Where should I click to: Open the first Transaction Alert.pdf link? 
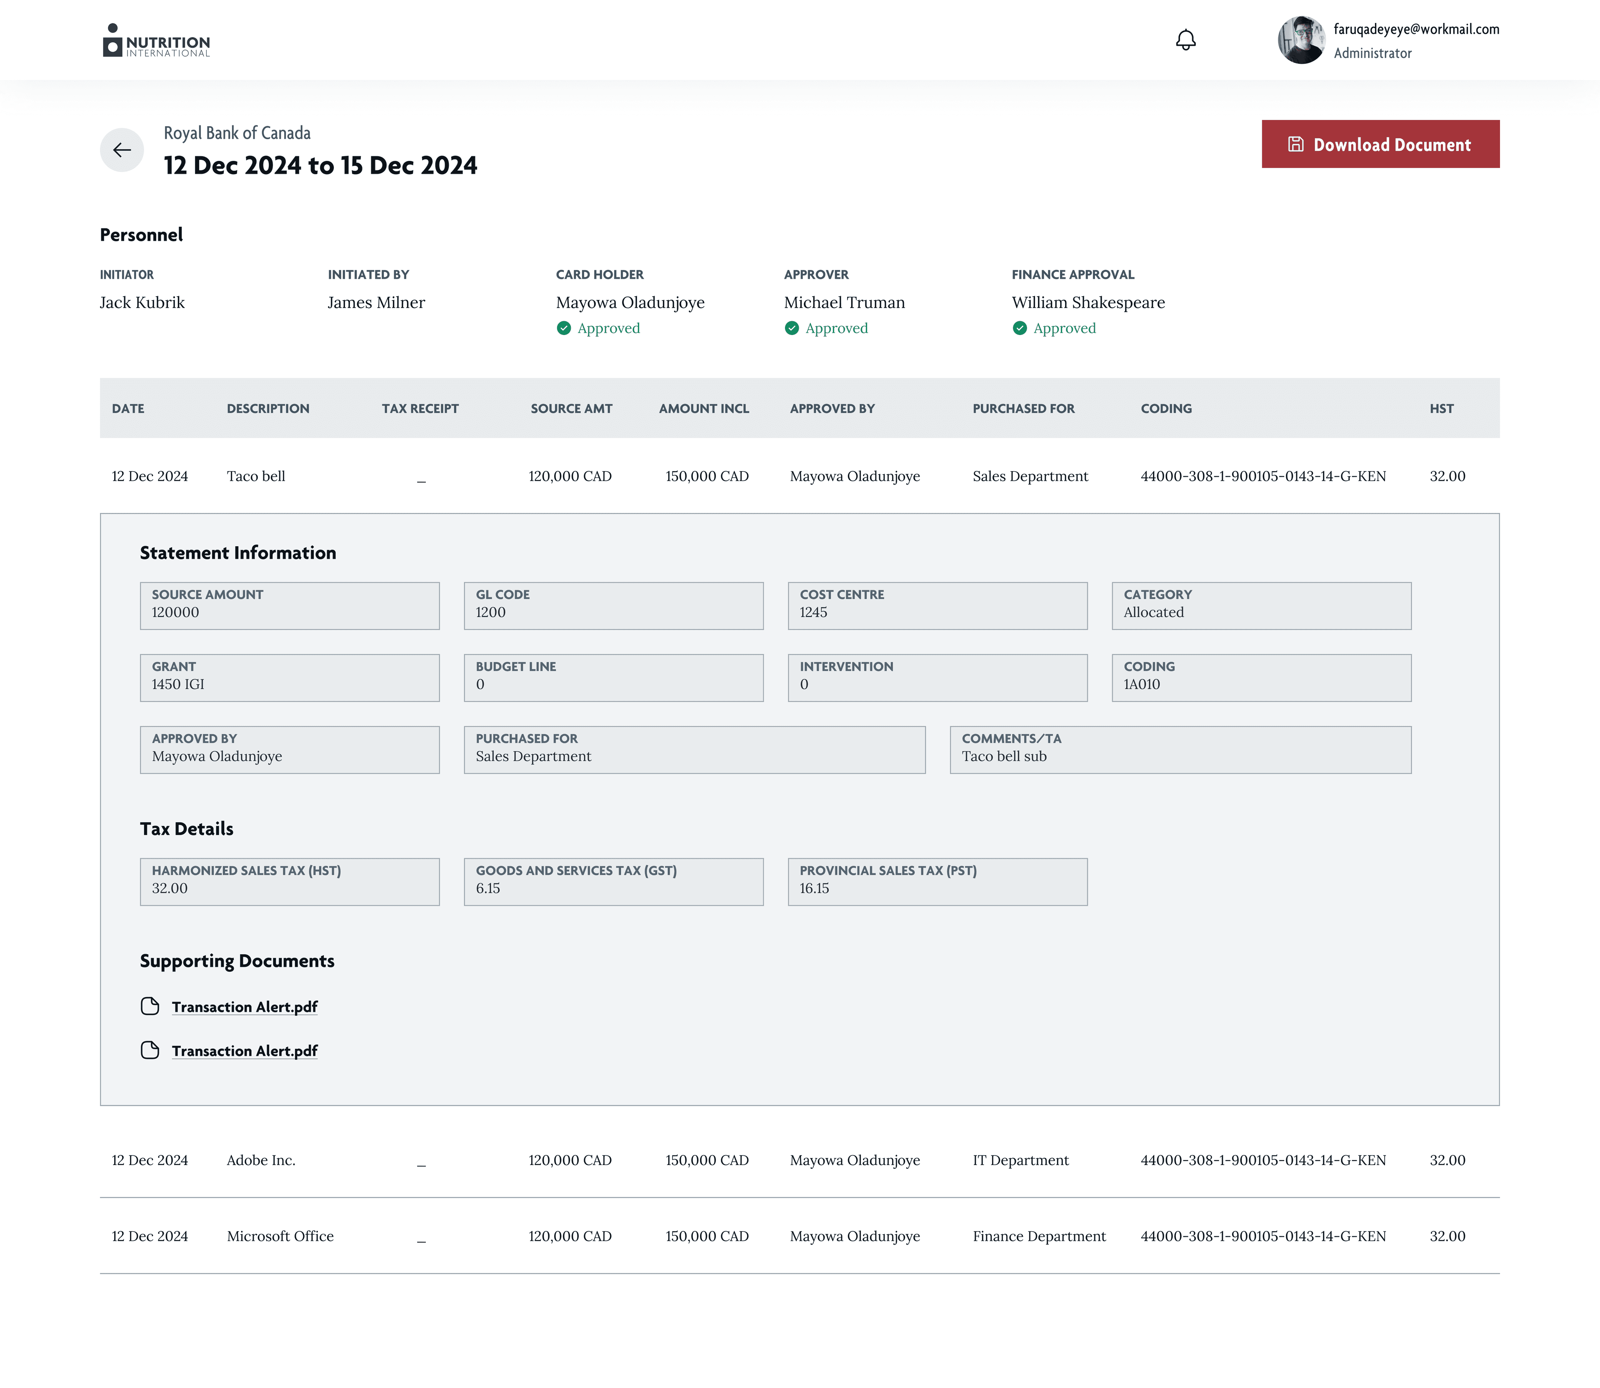(245, 1007)
